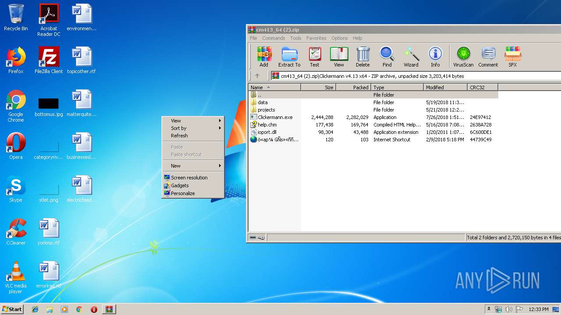Click the taskbar clock showing 12:33 PM

pyautogui.click(x=539, y=309)
